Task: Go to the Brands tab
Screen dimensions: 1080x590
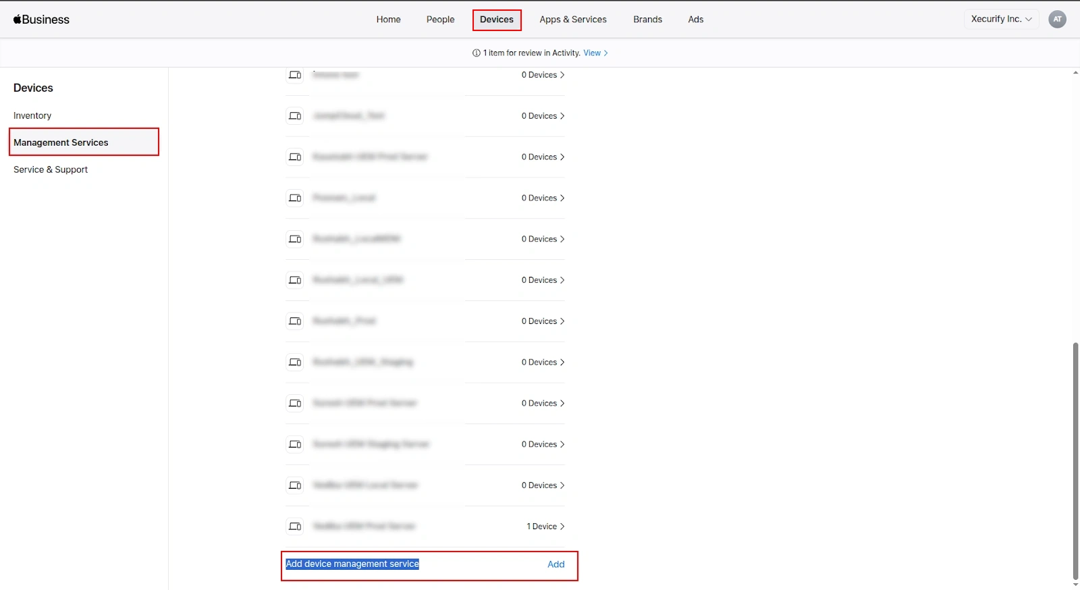Action: point(647,20)
